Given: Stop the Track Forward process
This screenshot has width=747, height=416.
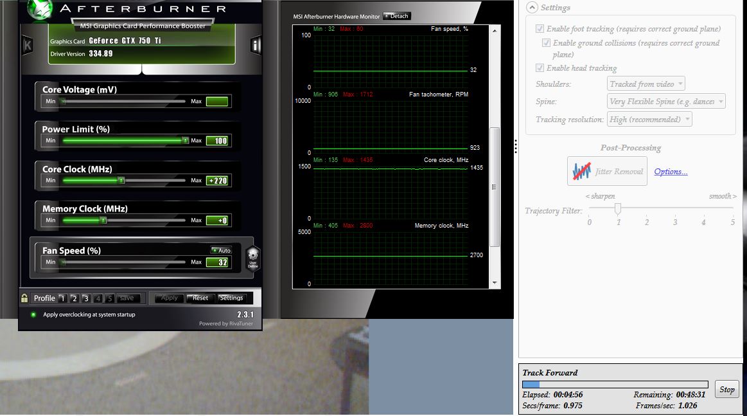Looking at the screenshot, I should (727, 390).
